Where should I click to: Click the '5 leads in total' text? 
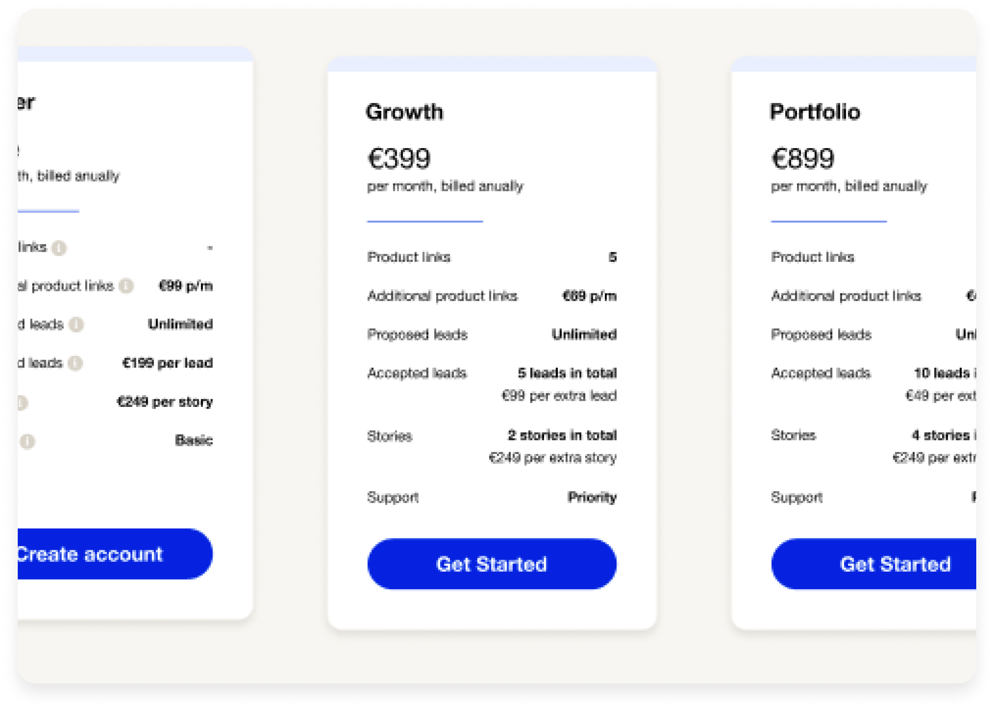coord(567,373)
